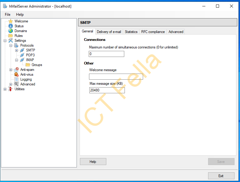The image size is (240, 182).
Task: Select Welcome in the tree
Action: pyautogui.click(x=21, y=21)
